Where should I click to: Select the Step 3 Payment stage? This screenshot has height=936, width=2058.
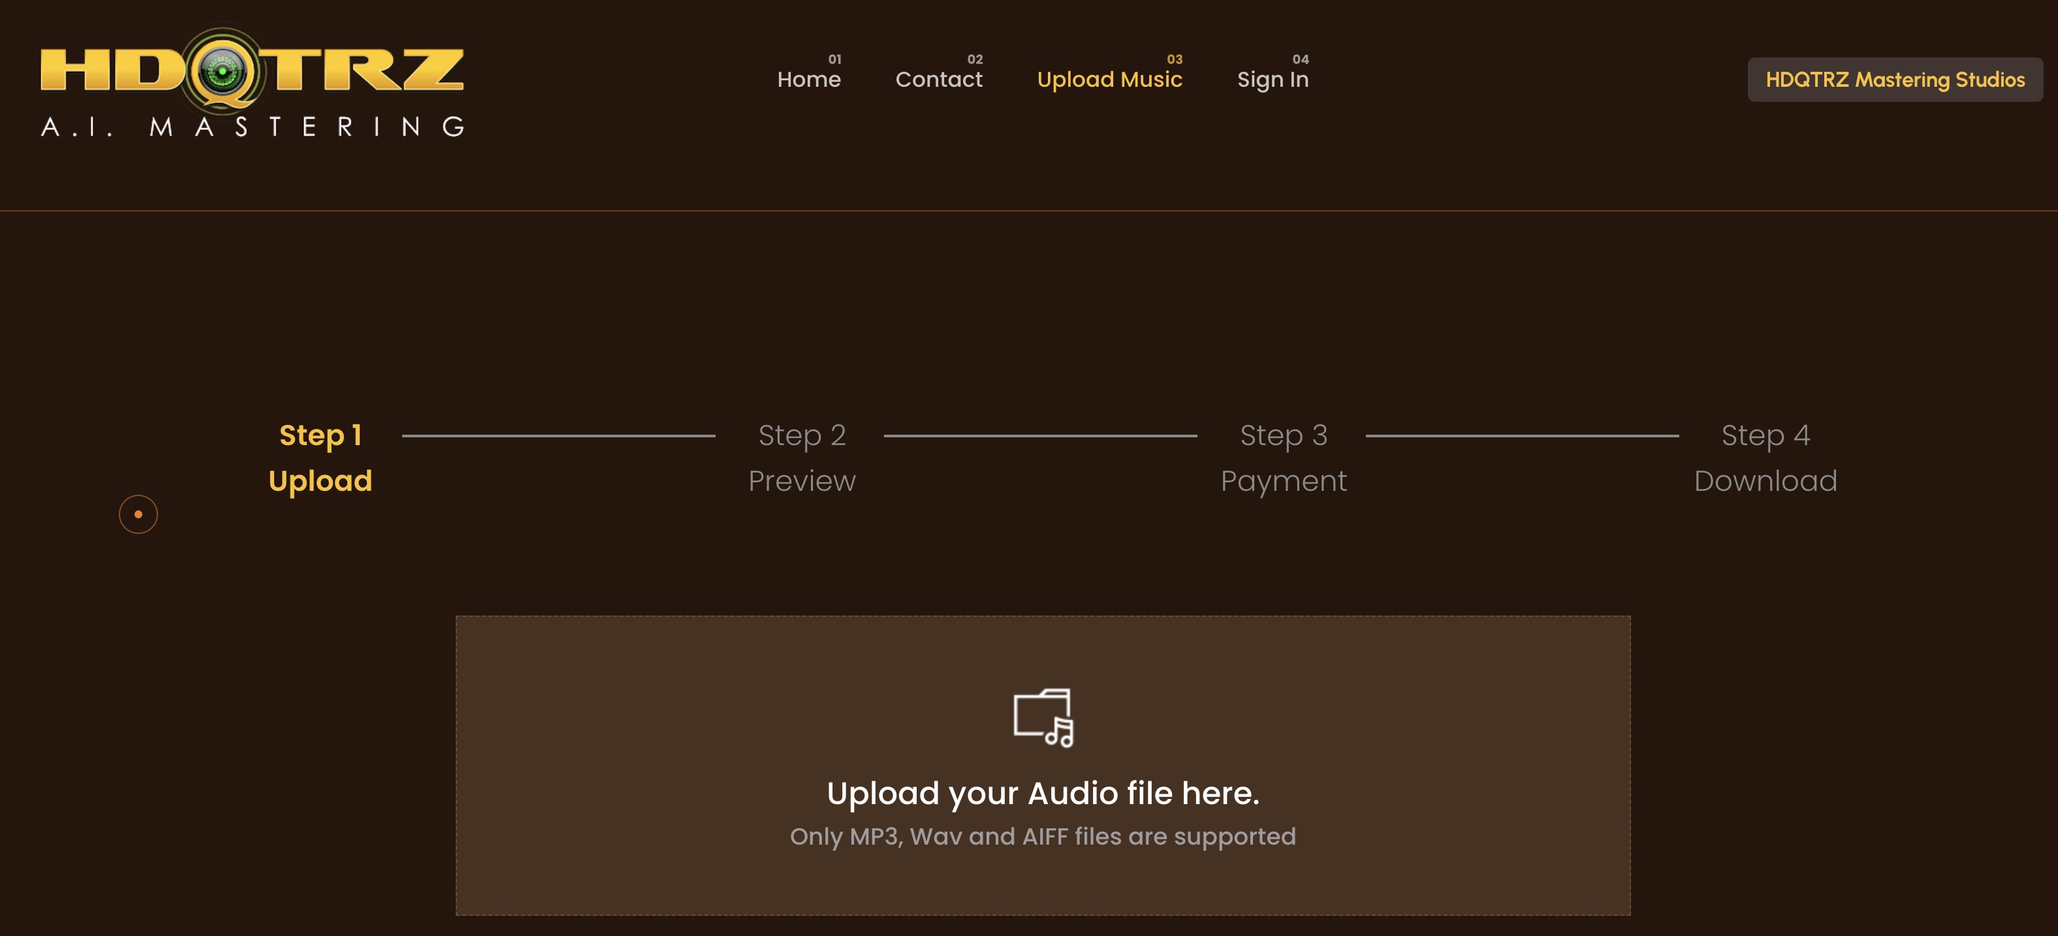coord(1283,458)
